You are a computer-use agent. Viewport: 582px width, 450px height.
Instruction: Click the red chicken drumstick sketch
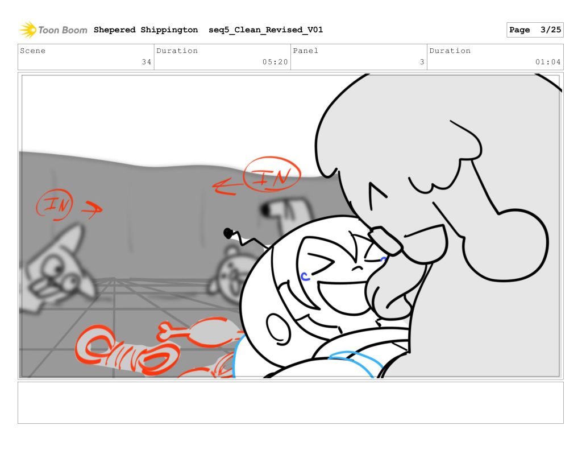coord(188,335)
